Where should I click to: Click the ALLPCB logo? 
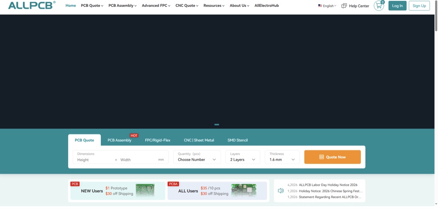point(32,5)
